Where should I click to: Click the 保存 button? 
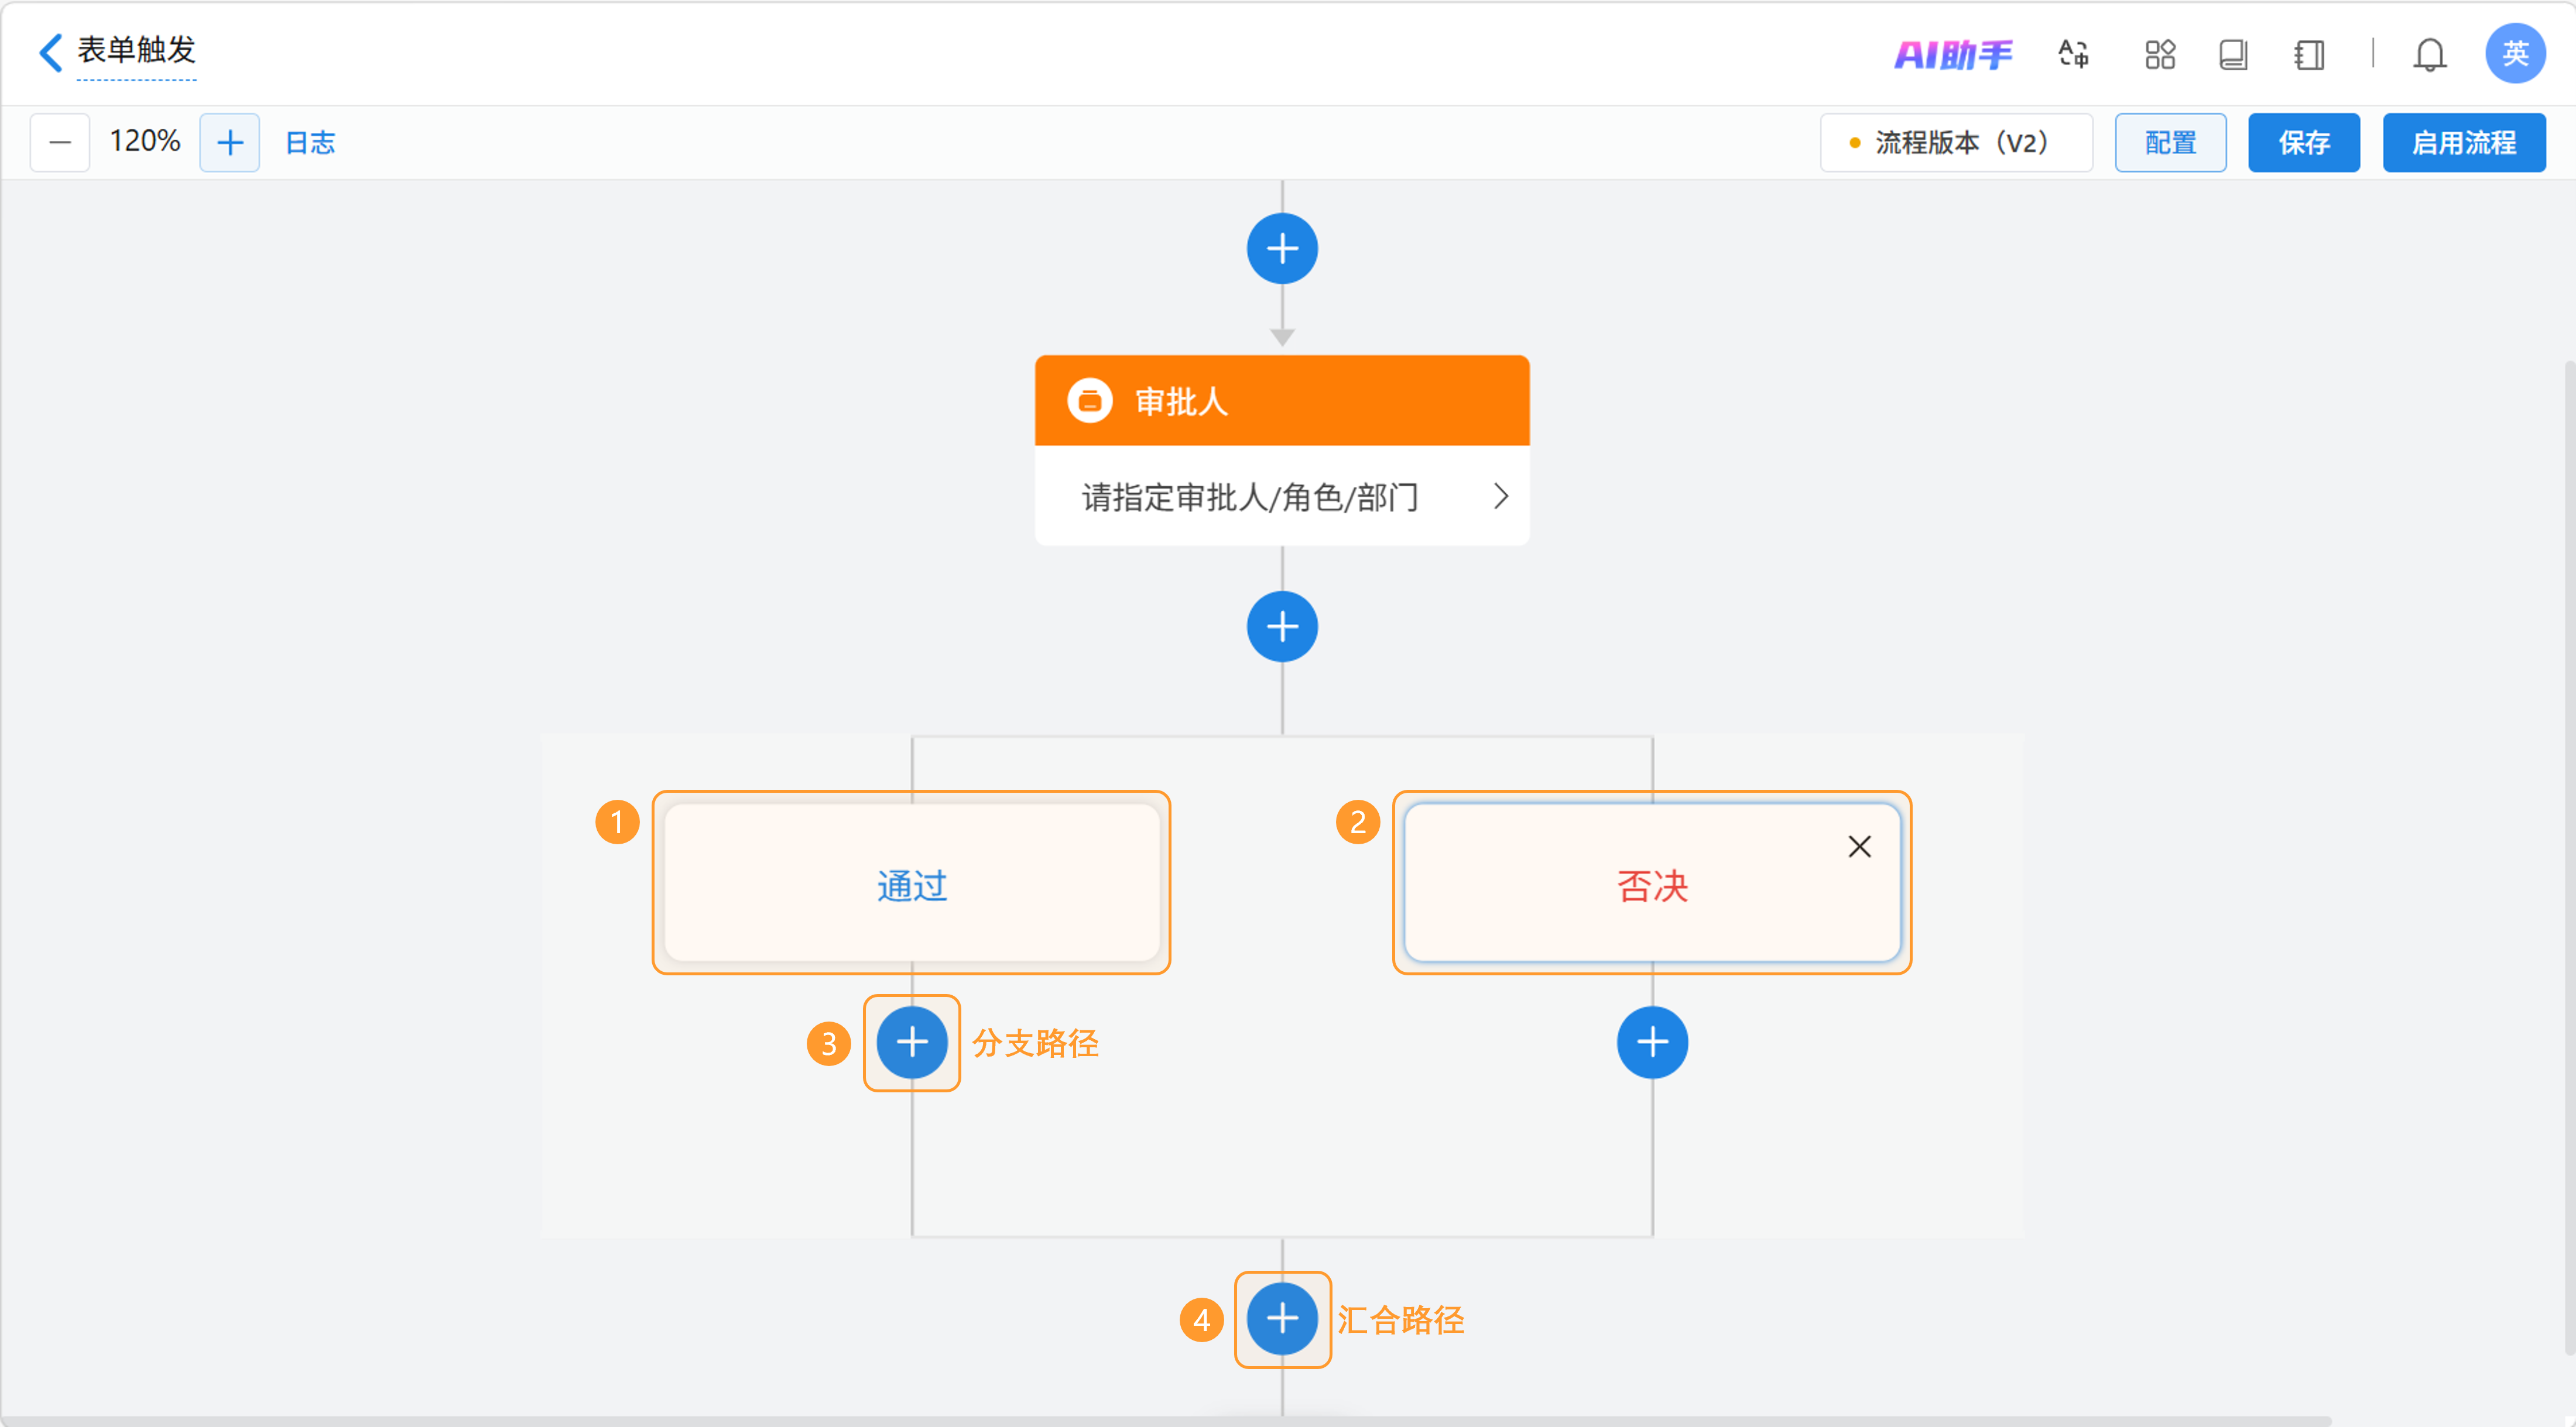click(2303, 143)
